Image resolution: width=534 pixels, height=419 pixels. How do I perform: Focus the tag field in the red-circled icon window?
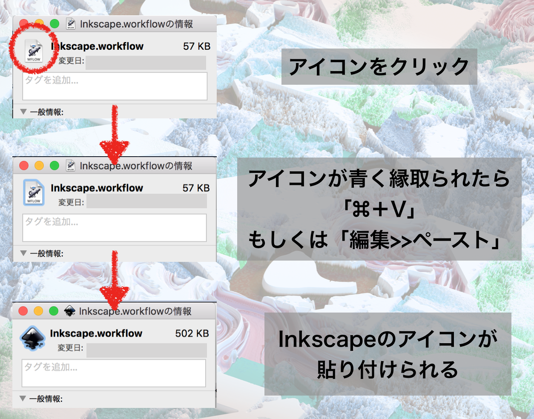(x=115, y=86)
